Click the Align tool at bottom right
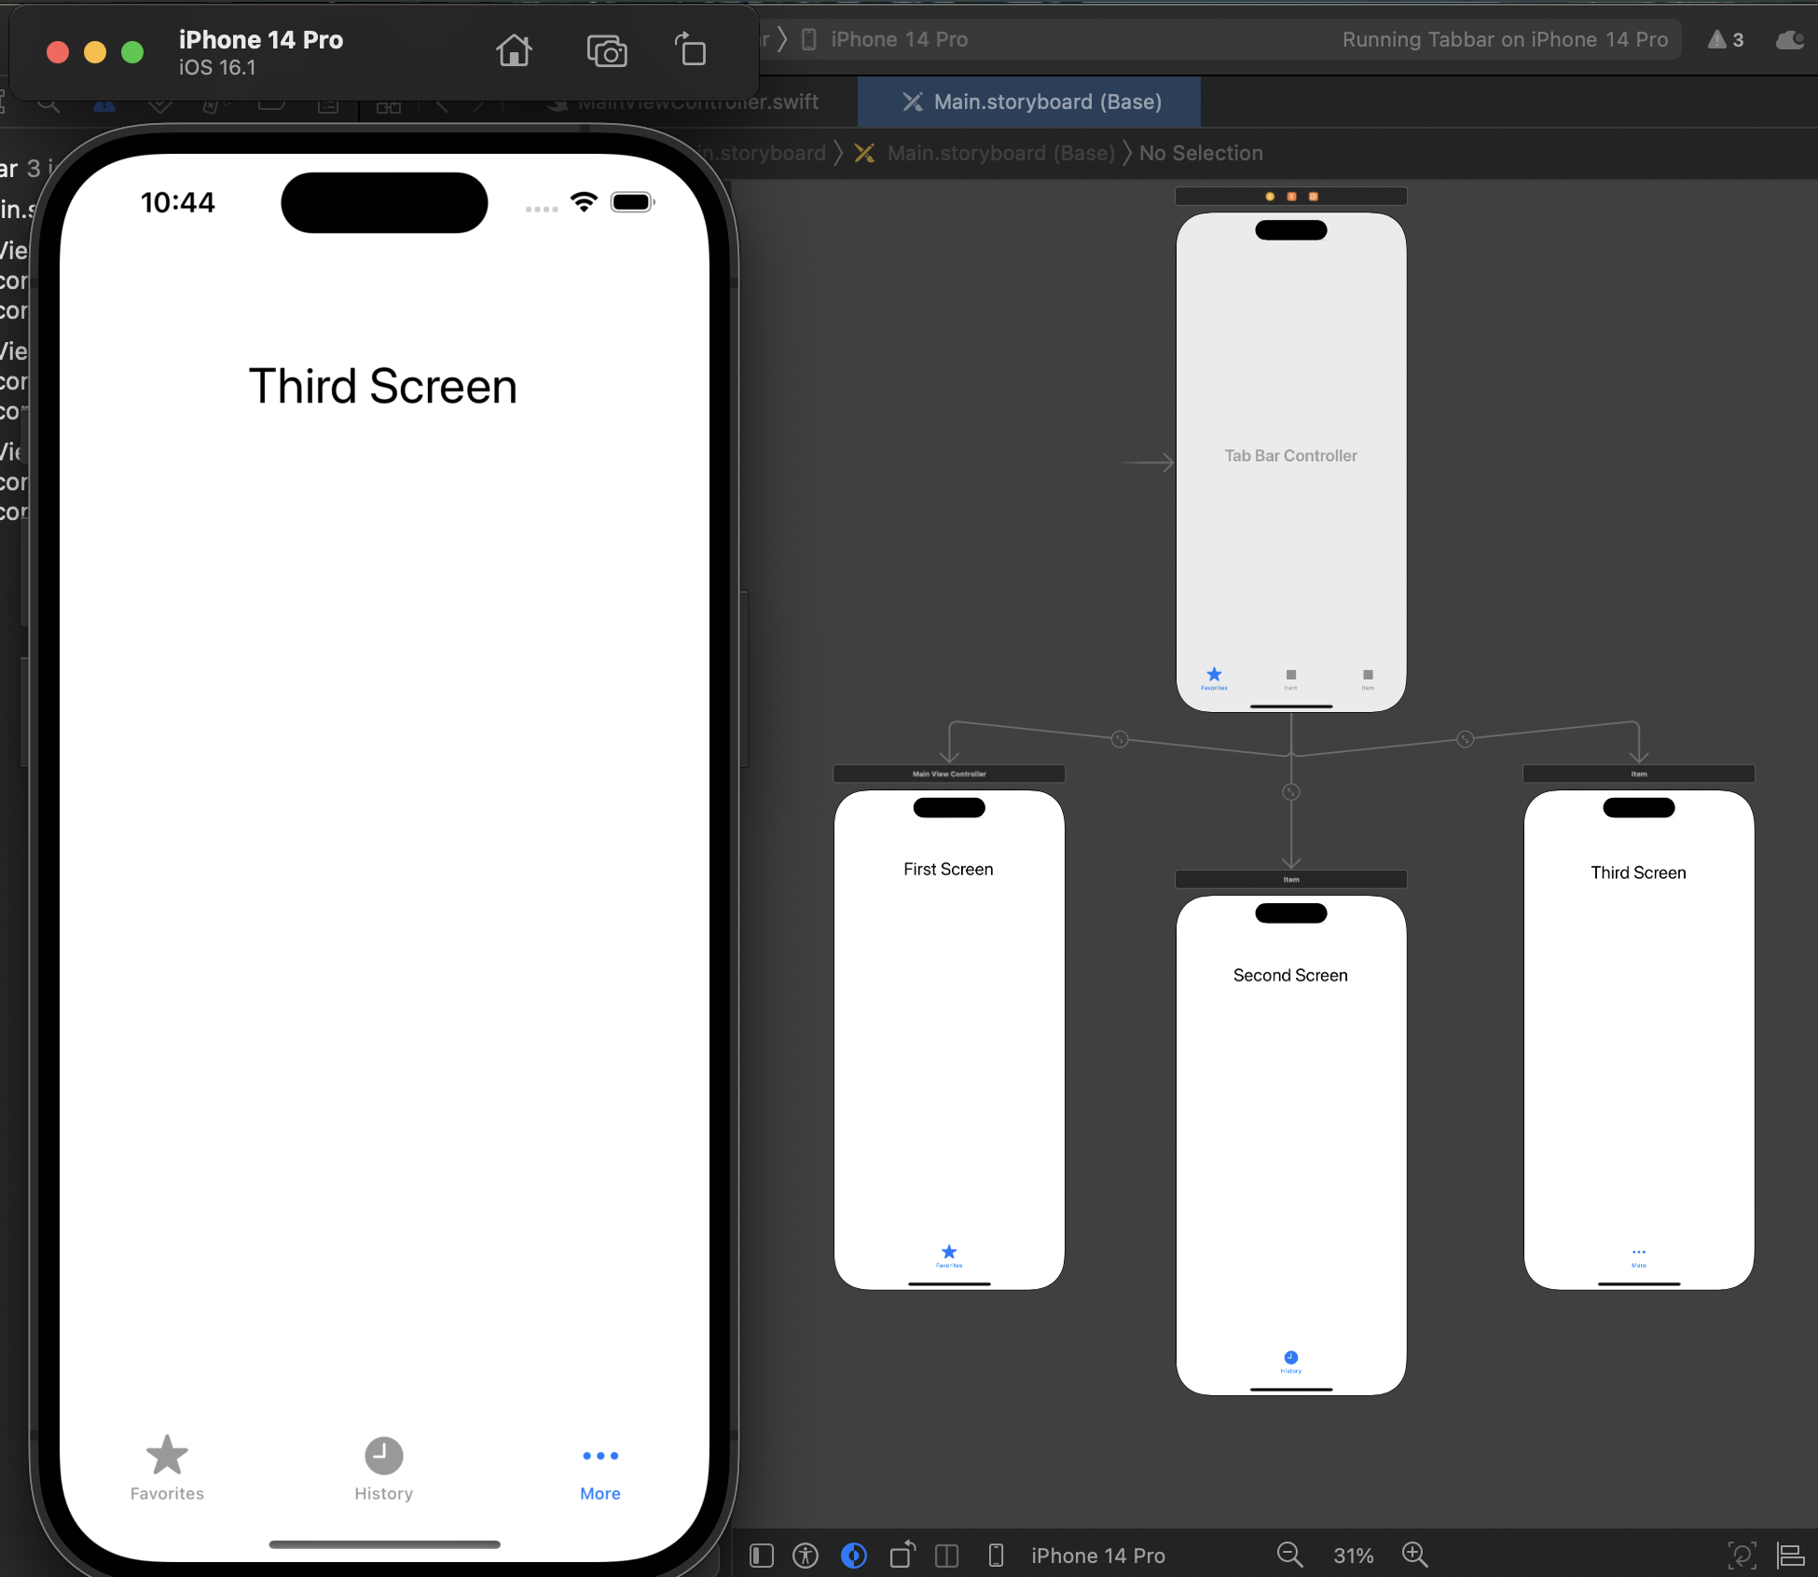The width and height of the screenshot is (1818, 1577). click(x=1790, y=1556)
